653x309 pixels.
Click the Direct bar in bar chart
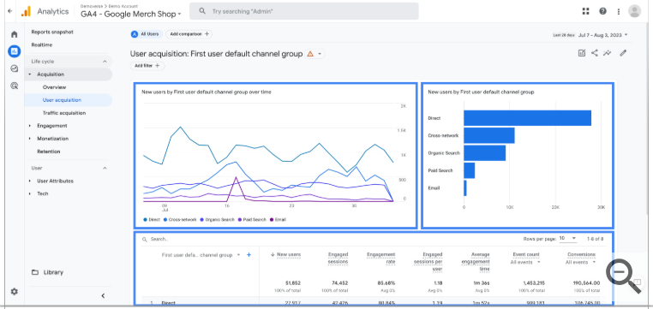(x=527, y=118)
